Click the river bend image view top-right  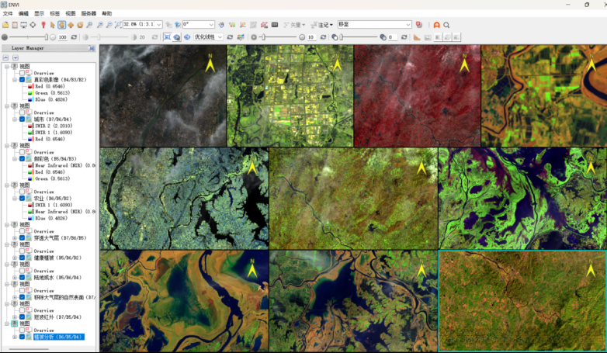(x=543, y=95)
